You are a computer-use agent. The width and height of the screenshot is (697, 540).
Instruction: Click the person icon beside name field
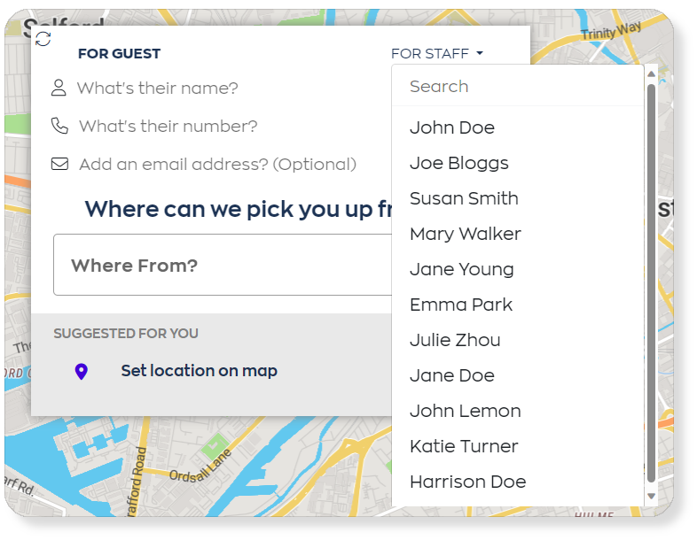tap(59, 88)
